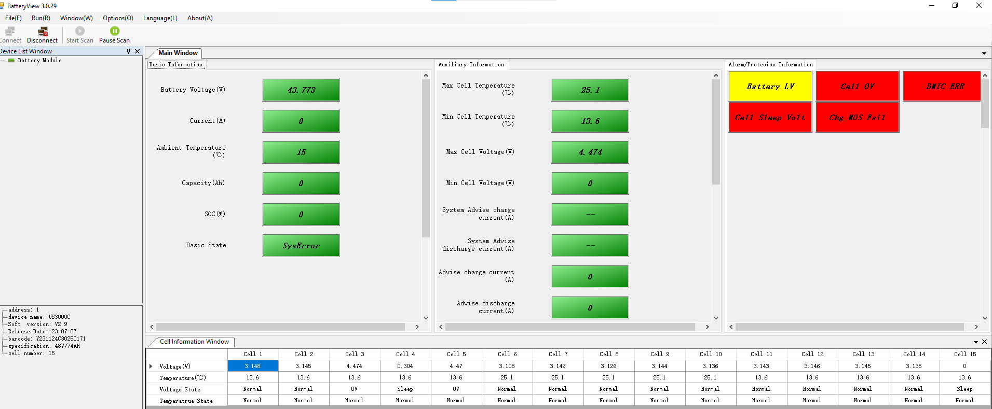992x409 pixels.
Task: Open the Language(L) menu
Action: 160,18
